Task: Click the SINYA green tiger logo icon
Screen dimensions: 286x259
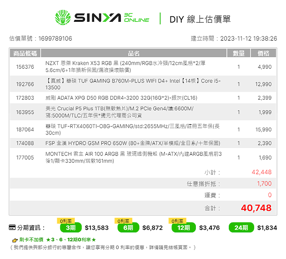Action: click(x=63, y=17)
